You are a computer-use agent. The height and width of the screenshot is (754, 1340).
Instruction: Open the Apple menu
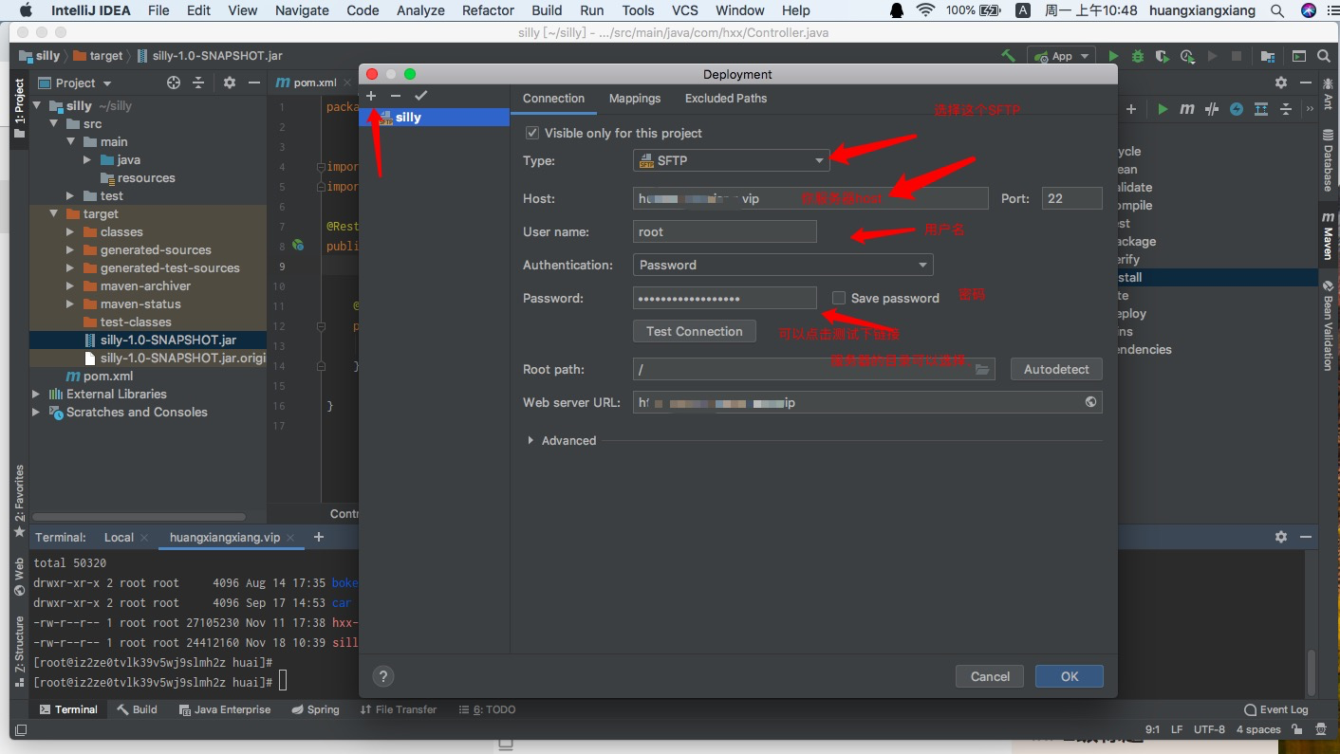(x=26, y=10)
